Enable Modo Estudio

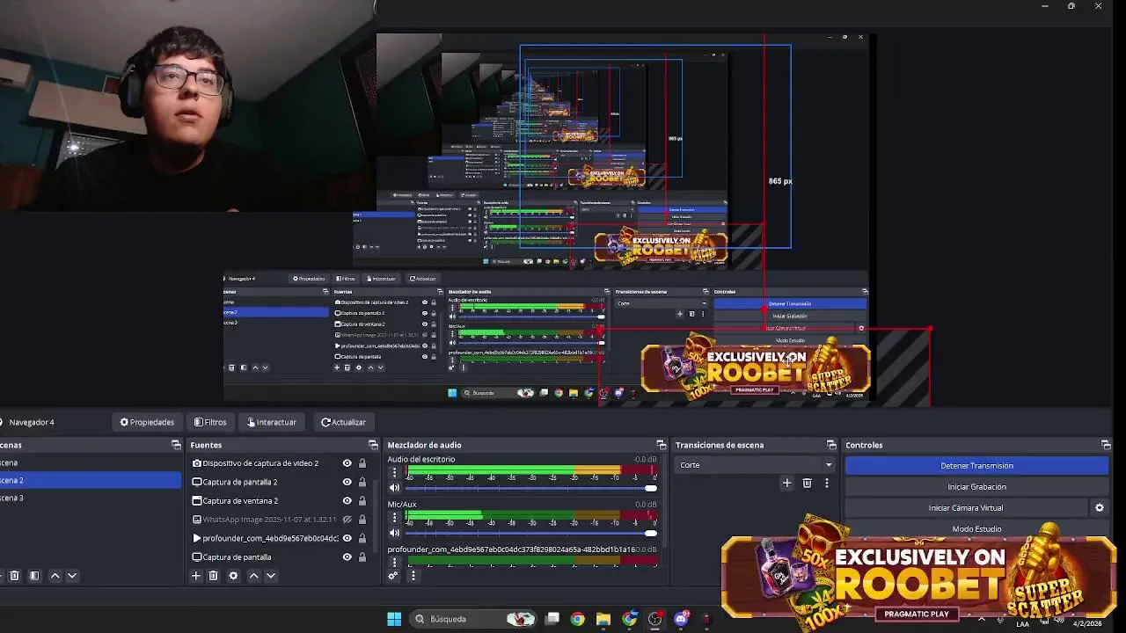click(x=976, y=528)
